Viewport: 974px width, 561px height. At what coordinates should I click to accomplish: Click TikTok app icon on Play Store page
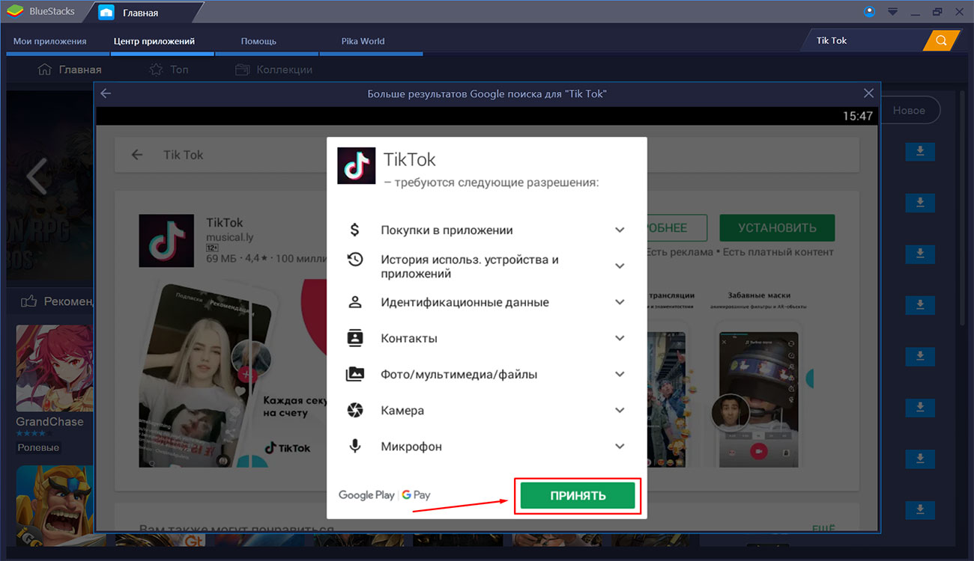[x=166, y=241]
